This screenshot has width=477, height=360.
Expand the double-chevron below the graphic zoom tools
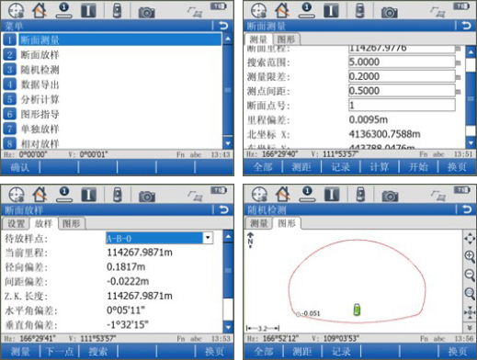point(470,327)
